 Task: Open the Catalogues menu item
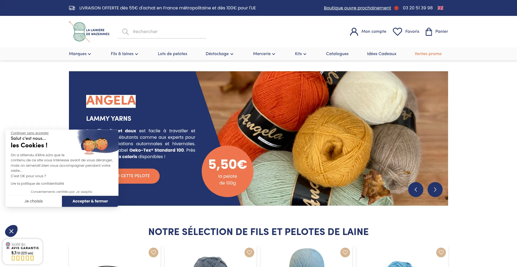pyautogui.click(x=337, y=54)
